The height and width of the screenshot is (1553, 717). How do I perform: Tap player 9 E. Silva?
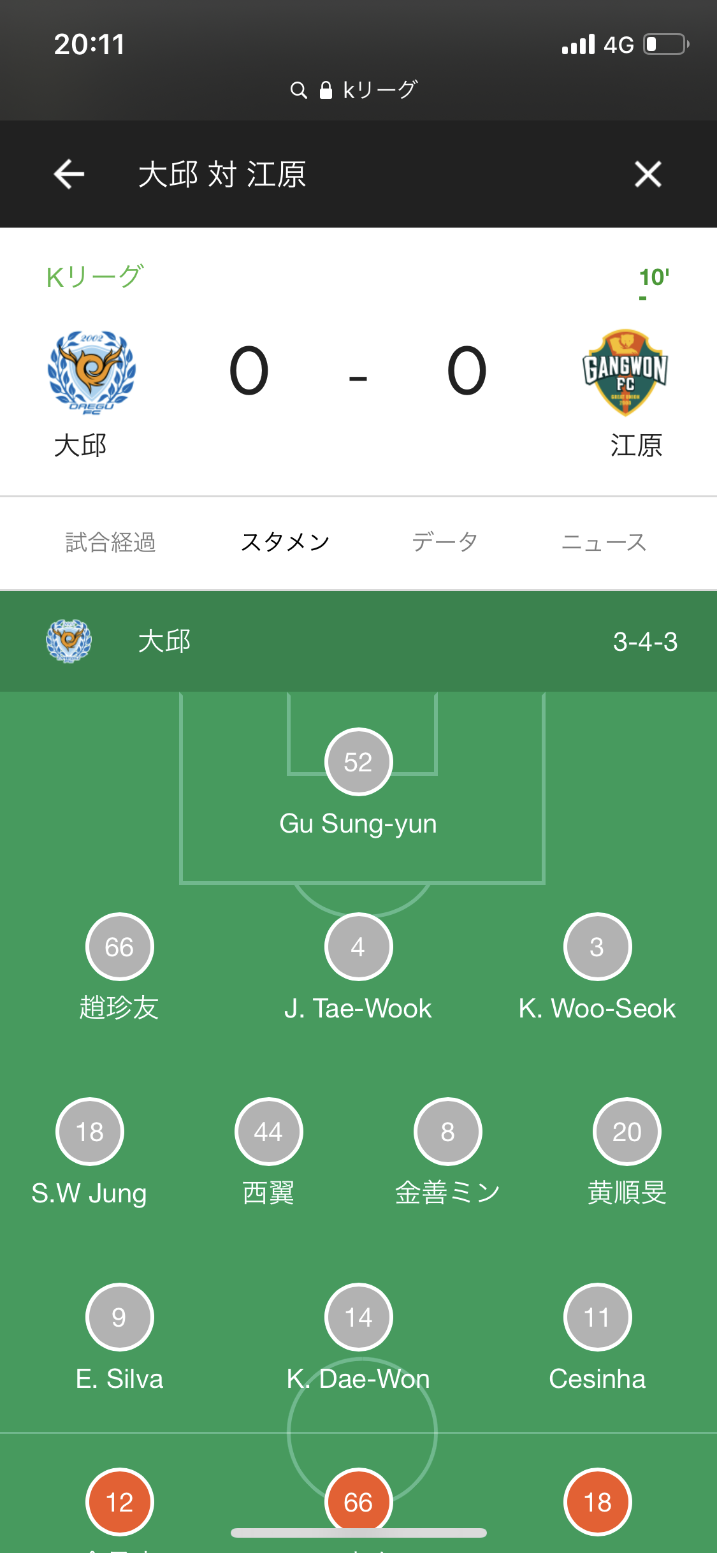pos(119,1317)
